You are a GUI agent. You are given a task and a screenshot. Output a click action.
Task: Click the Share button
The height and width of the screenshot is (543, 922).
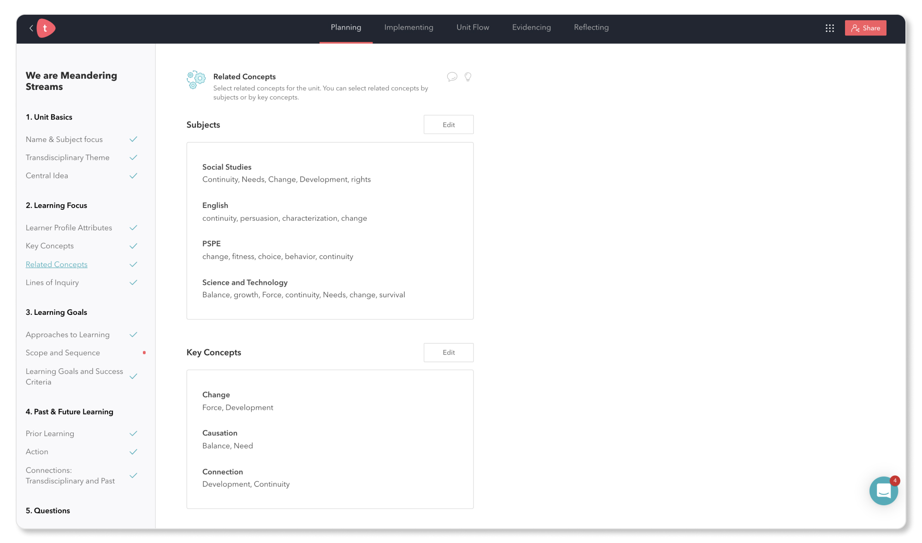click(x=865, y=28)
